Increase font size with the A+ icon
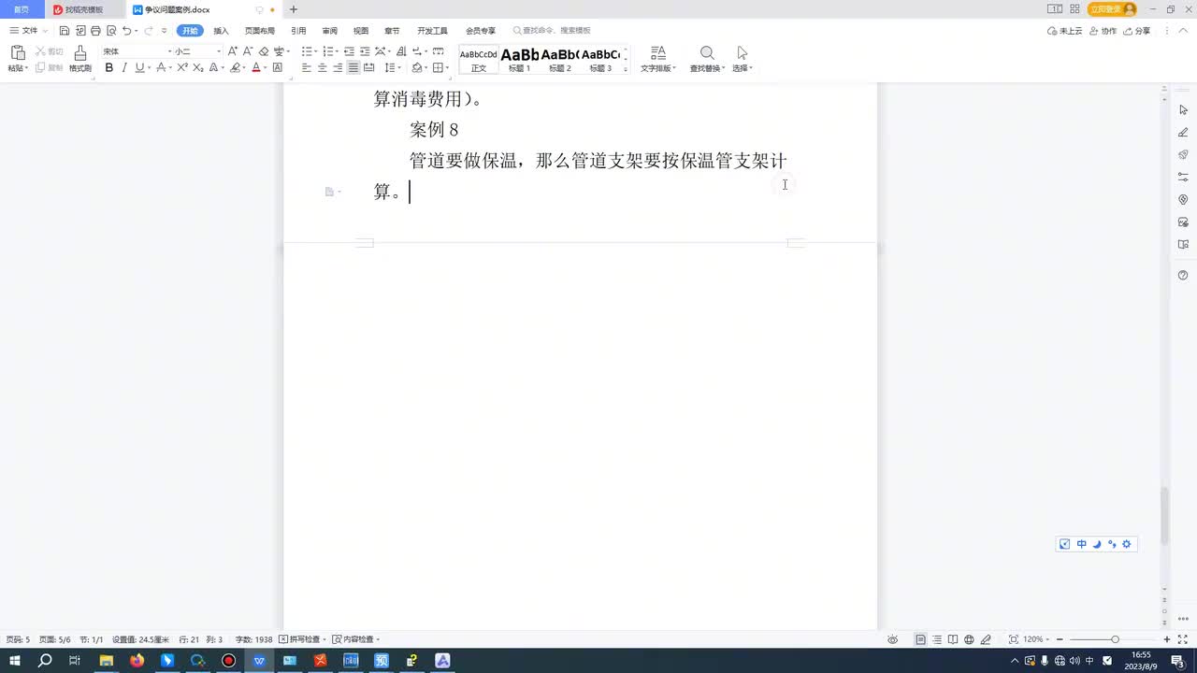This screenshot has height=673, width=1197. tap(233, 51)
